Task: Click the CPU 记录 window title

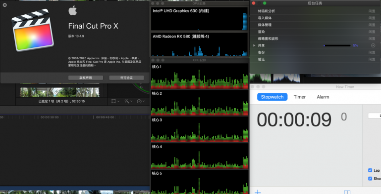Action: pyautogui.click(x=200, y=60)
